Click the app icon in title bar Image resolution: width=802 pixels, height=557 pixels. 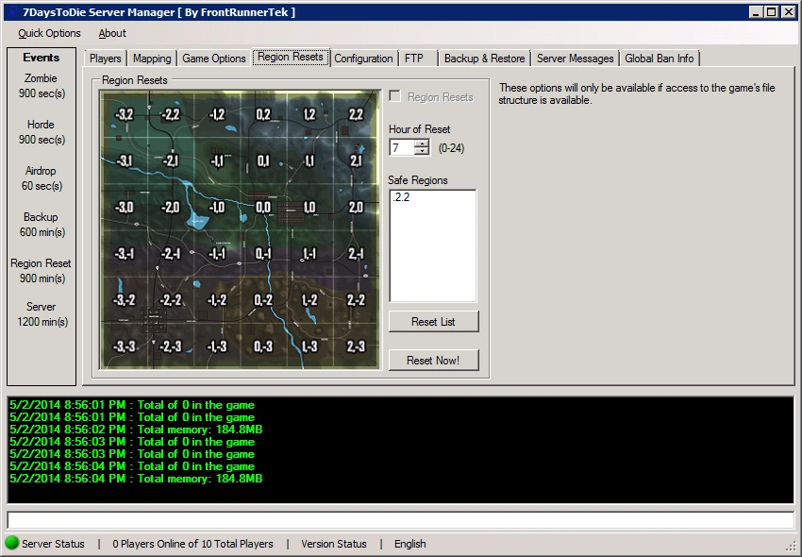coord(12,11)
